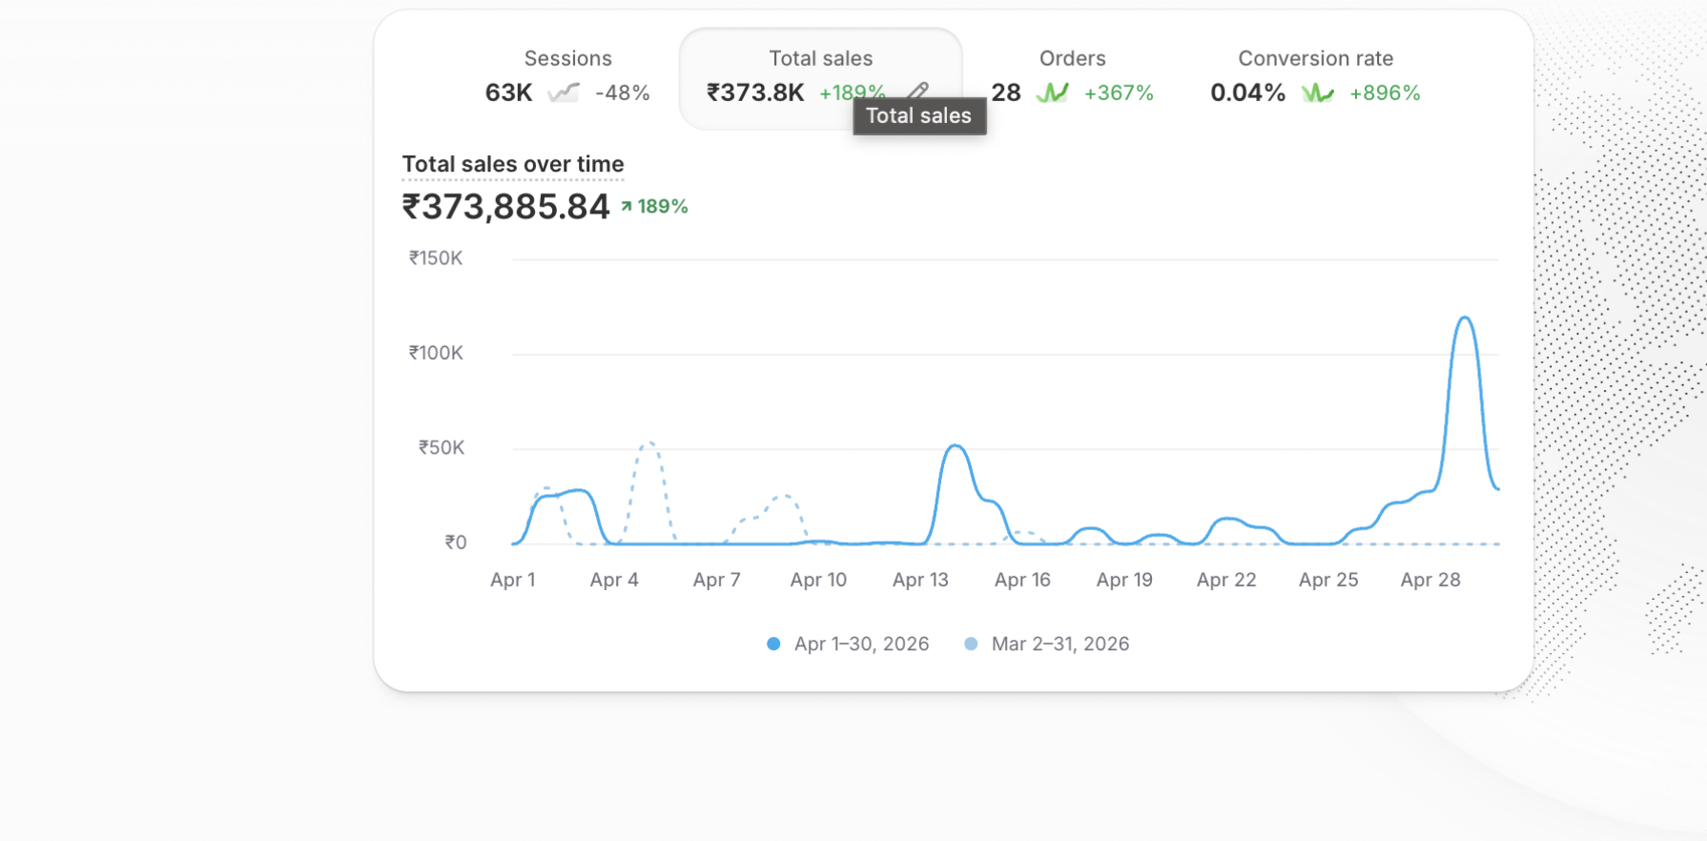Screen dimensions: 1707x841
Task: Click the Apr 7 x-axis label
Action: coord(717,580)
